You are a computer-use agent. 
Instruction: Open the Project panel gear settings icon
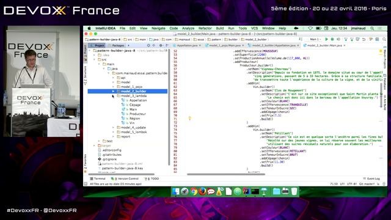coord(161,45)
